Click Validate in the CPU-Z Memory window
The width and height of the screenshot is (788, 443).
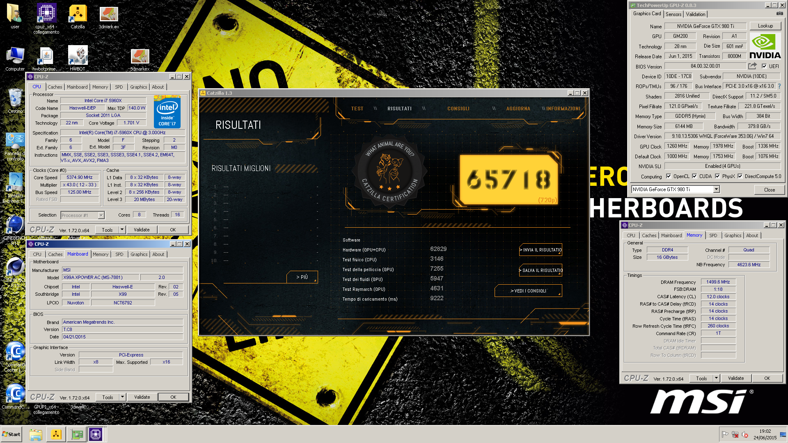click(736, 378)
